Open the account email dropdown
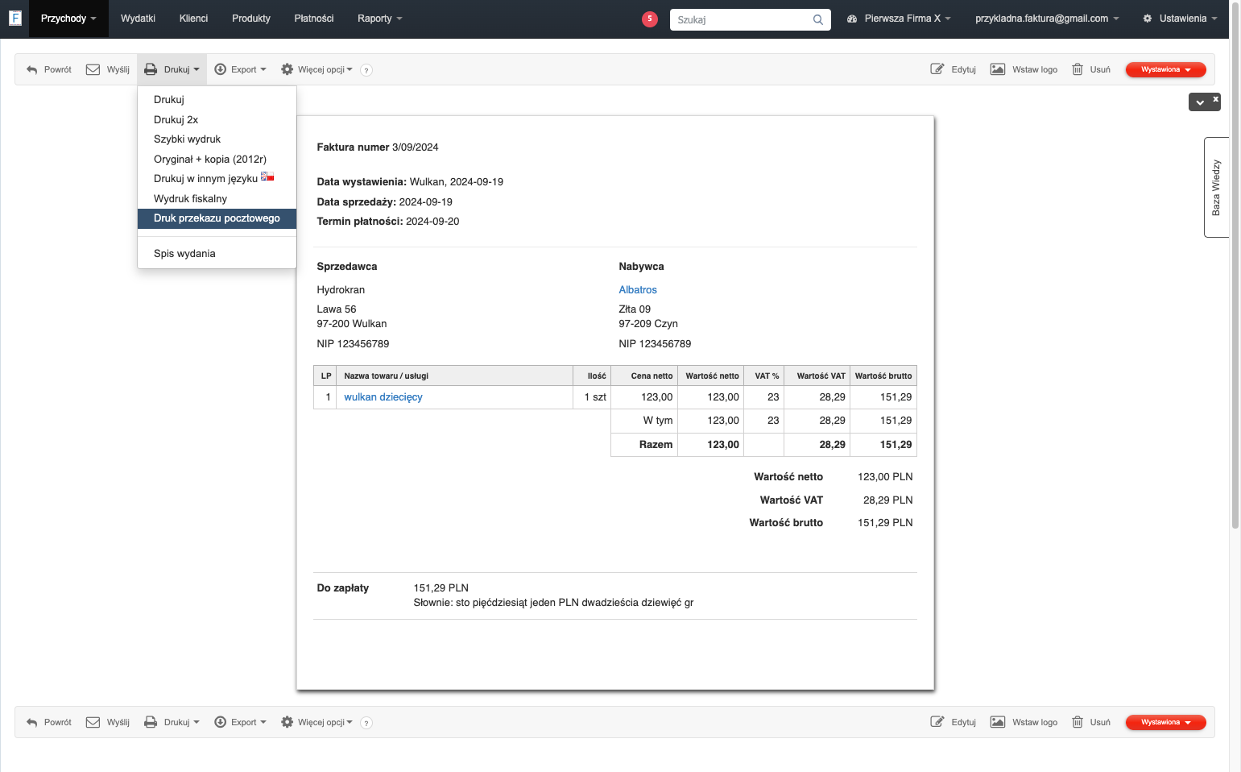Image resolution: width=1241 pixels, height=772 pixels. [x=1047, y=19]
